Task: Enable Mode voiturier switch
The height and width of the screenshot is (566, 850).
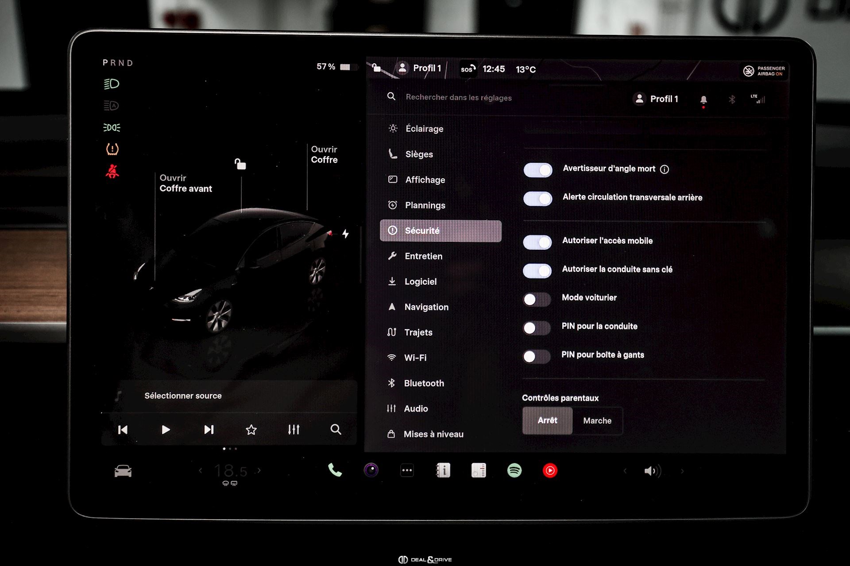Action: 537,299
